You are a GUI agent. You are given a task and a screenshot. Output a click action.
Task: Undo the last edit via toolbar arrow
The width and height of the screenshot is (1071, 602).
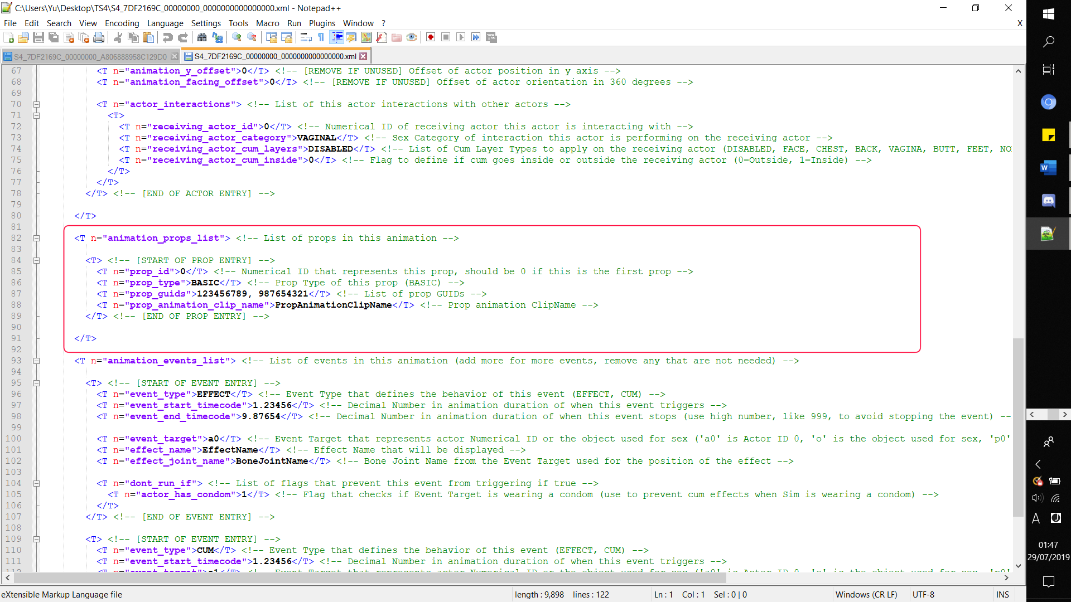tap(167, 37)
